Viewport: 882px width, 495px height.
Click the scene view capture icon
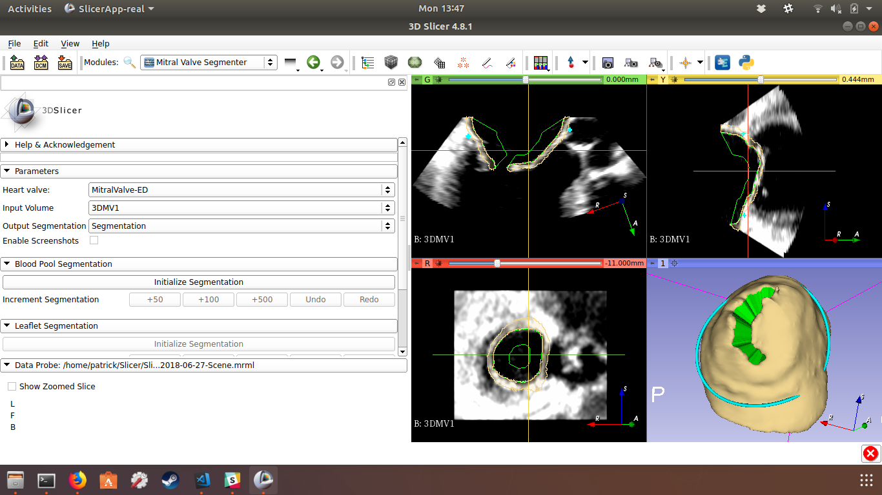[x=631, y=63]
